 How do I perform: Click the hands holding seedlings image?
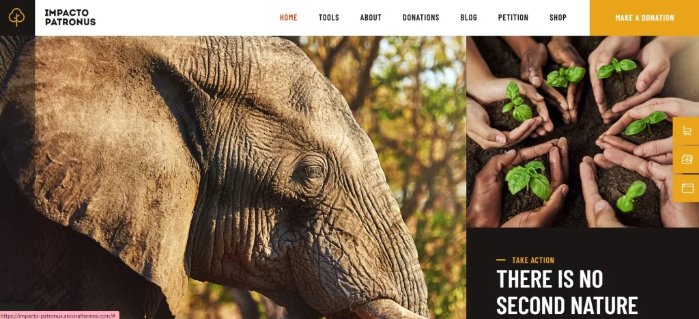[582, 132]
